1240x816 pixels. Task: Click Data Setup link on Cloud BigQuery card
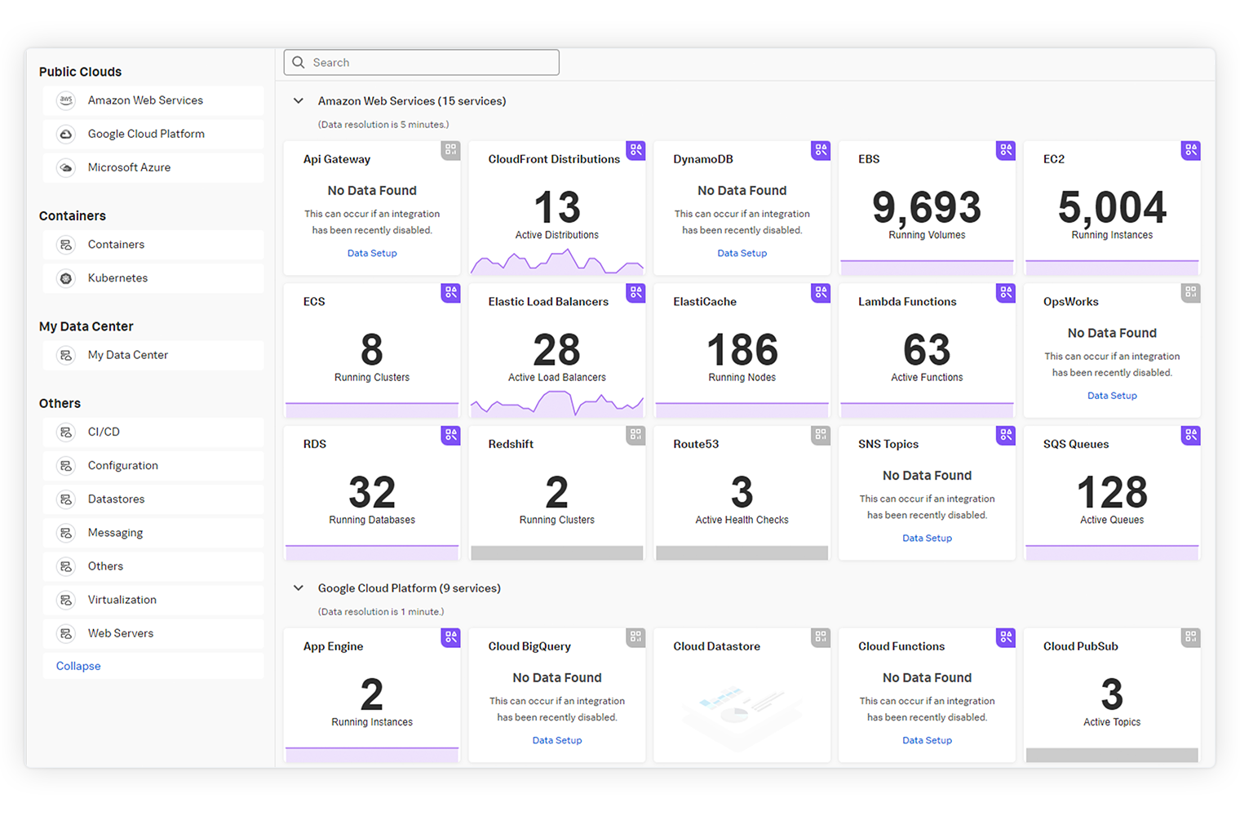pos(557,741)
